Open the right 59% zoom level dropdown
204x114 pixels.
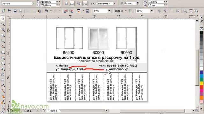[x=152, y=11]
